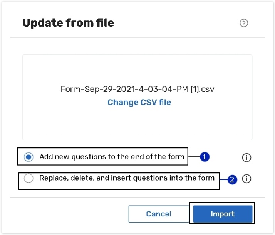The width and height of the screenshot is (275, 235).
Task: Open the help question mark icon
Action: pos(243,23)
